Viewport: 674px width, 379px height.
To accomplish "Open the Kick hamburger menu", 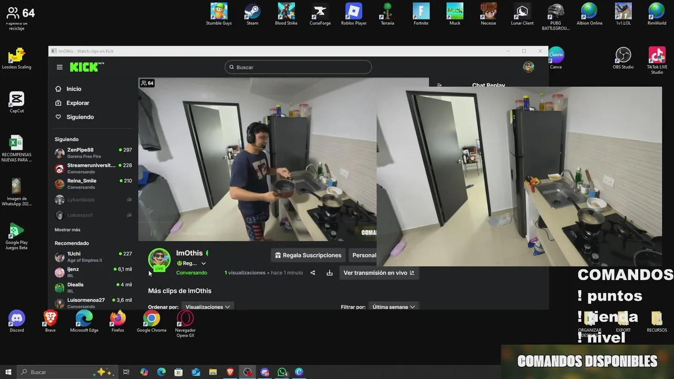I will click(x=60, y=67).
